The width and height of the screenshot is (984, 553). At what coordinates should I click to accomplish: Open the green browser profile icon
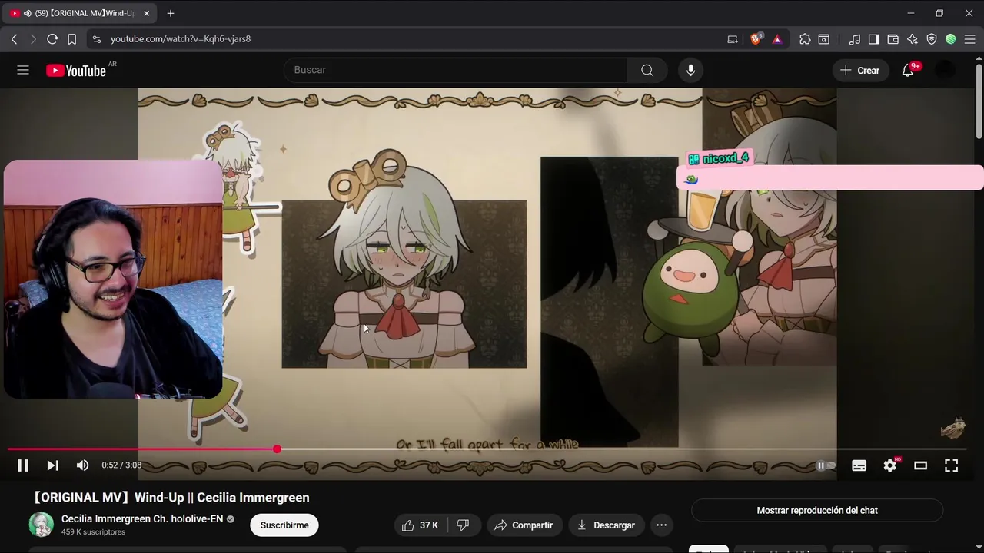coord(951,39)
